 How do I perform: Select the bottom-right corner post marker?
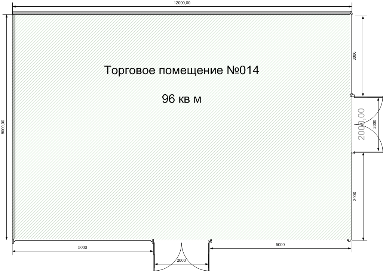[351, 240]
